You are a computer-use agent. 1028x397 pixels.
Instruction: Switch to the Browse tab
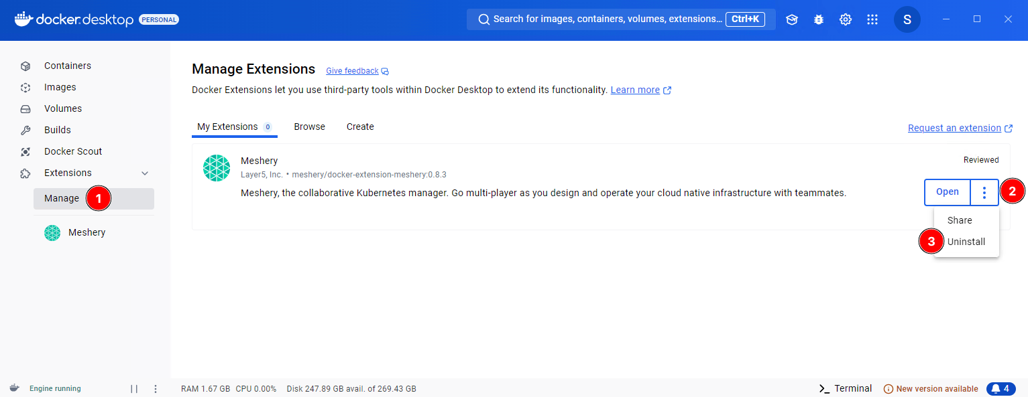pyautogui.click(x=309, y=127)
